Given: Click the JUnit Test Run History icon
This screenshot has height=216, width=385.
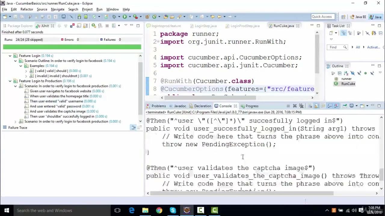Looking at the screenshot, I should (114, 26).
